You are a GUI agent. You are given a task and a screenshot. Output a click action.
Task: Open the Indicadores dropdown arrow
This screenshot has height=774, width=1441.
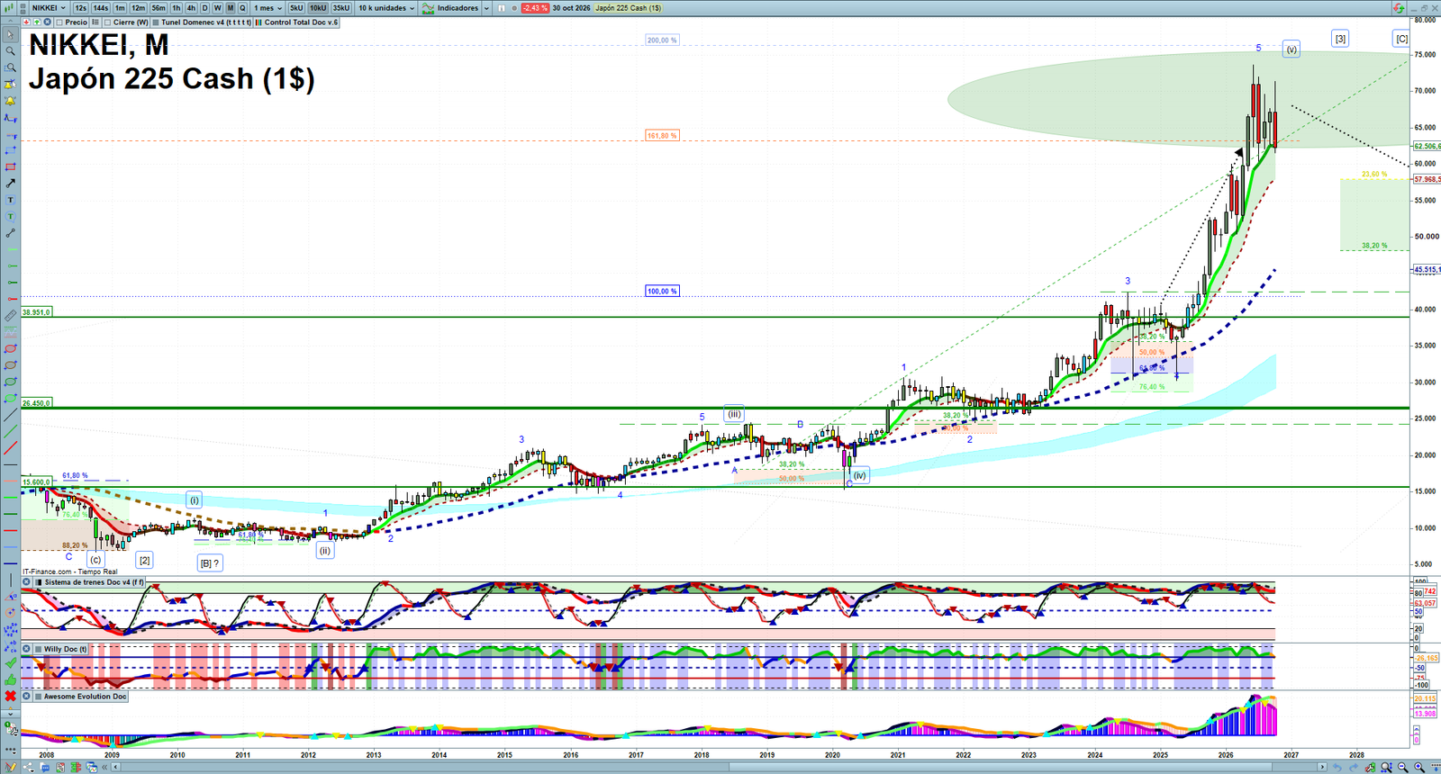coord(486,8)
